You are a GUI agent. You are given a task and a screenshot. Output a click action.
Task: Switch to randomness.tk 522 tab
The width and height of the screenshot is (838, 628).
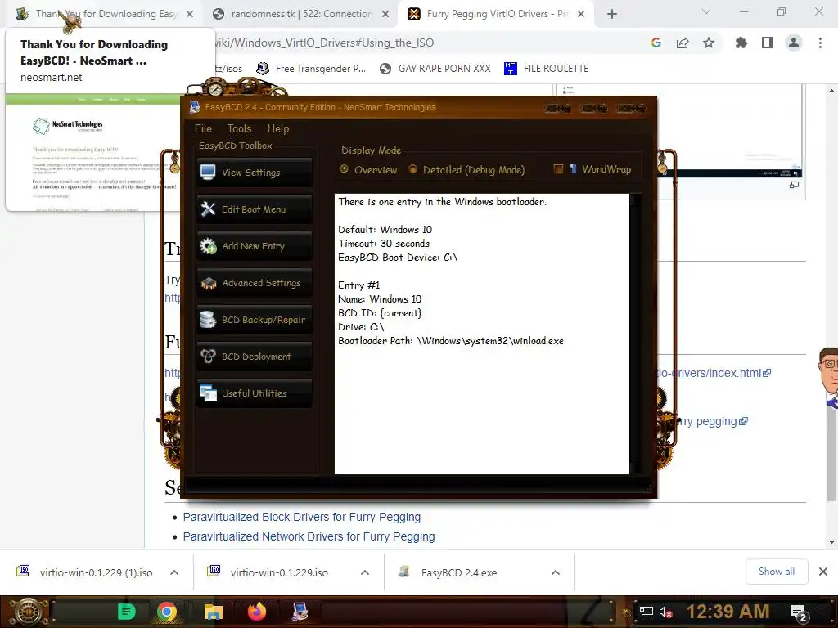(301, 14)
